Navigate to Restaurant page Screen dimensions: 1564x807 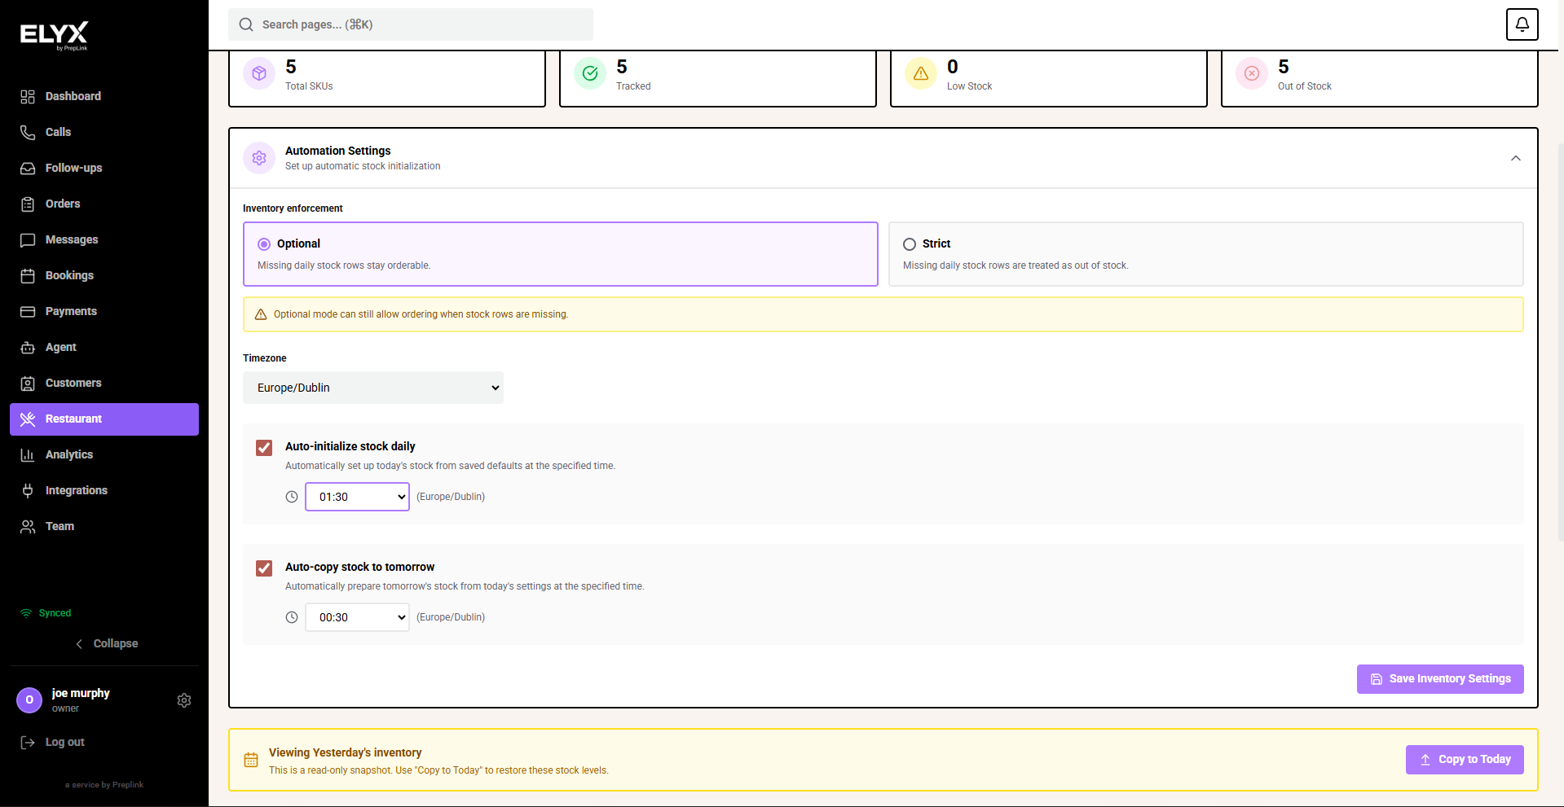(104, 419)
